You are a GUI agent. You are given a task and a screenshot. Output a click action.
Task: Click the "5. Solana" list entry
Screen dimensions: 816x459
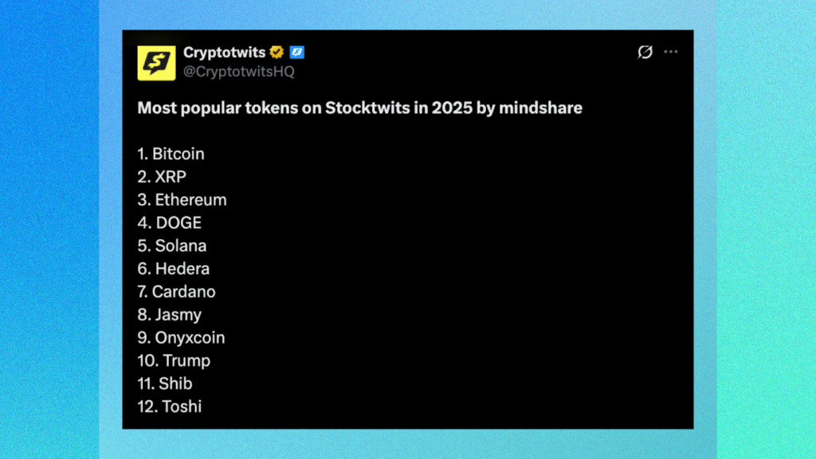171,246
